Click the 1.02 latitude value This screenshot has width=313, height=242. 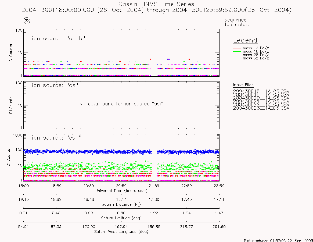tap(154, 213)
